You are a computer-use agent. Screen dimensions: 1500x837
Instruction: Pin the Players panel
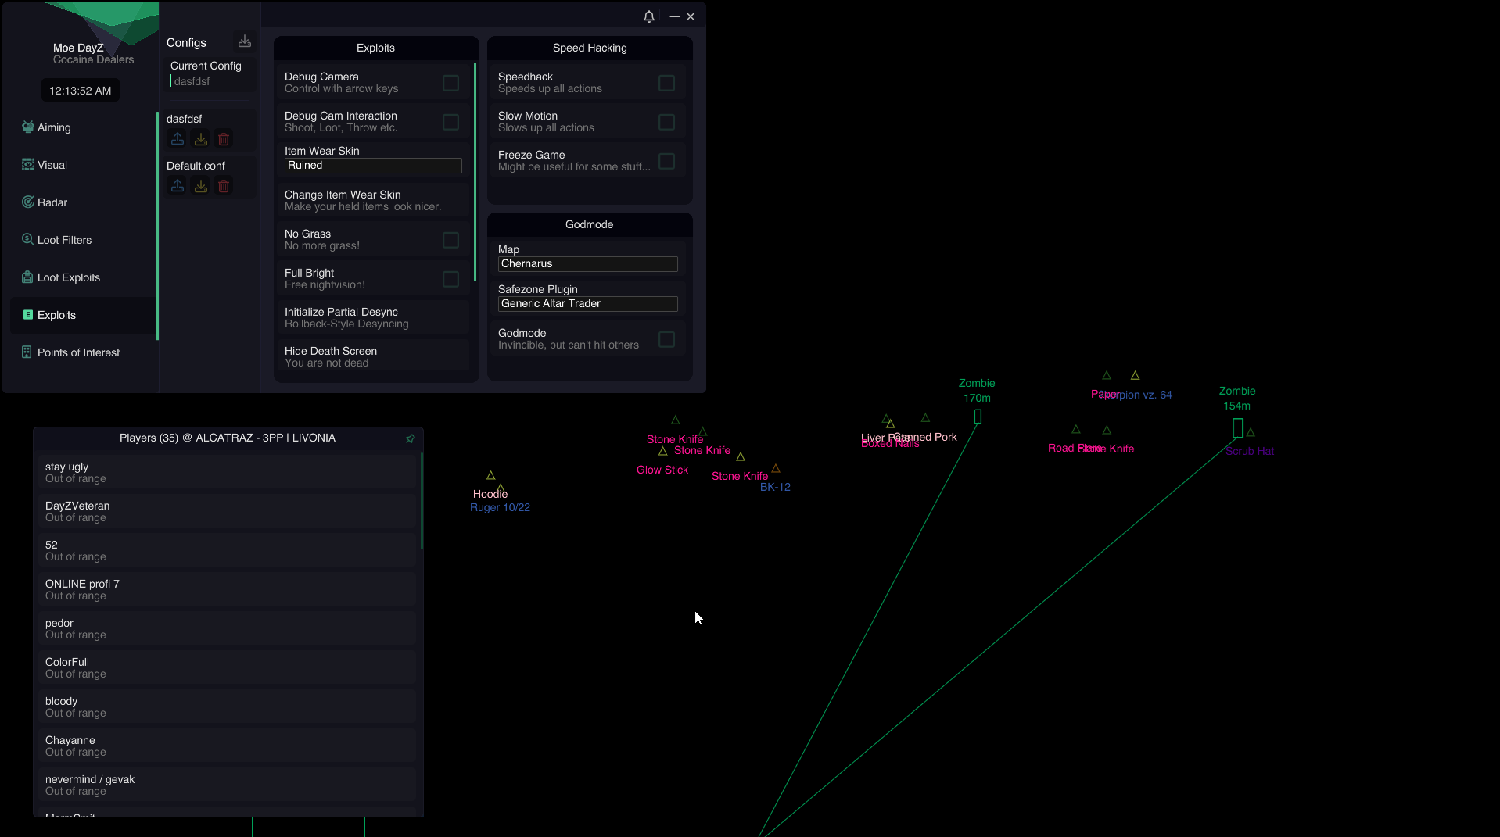tap(410, 438)
